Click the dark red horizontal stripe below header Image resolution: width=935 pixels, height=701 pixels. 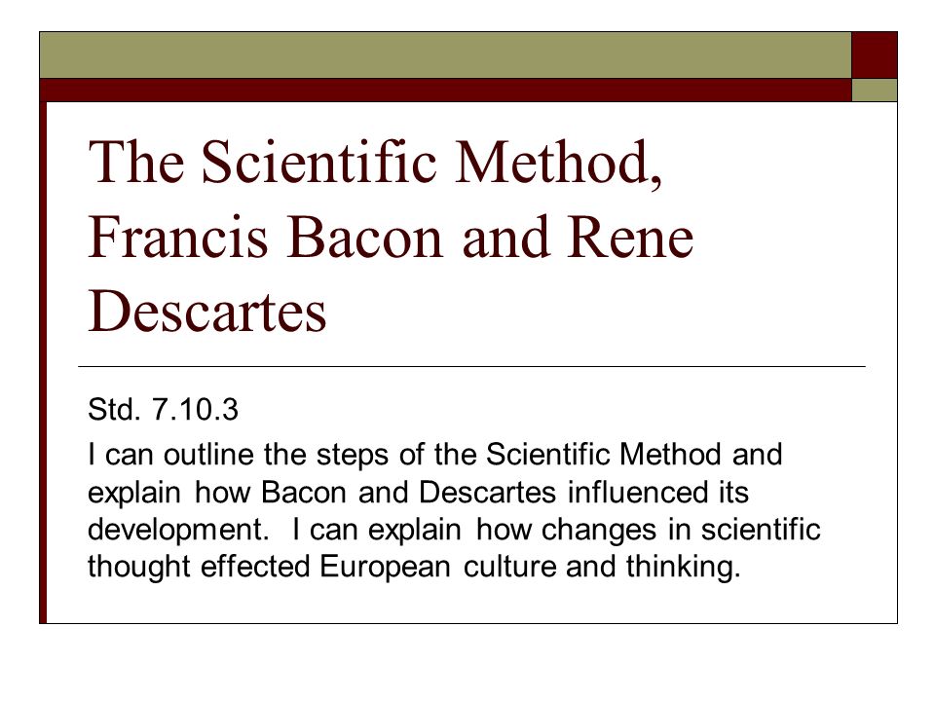click(x=445, y=90)
